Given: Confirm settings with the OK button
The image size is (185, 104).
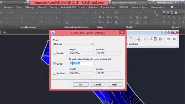Looking at the screenshot, I should coord(81,85).
